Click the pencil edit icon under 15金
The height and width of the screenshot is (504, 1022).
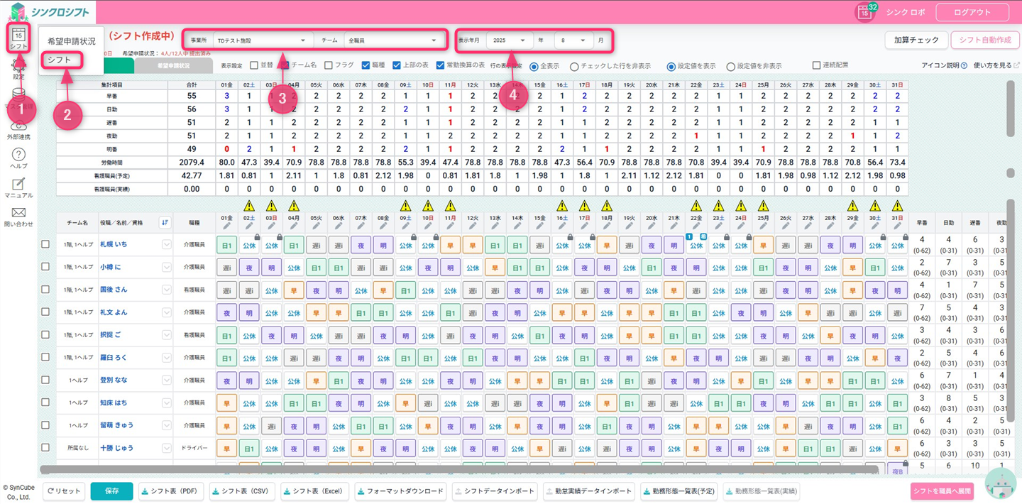click(x=539, y=226)
